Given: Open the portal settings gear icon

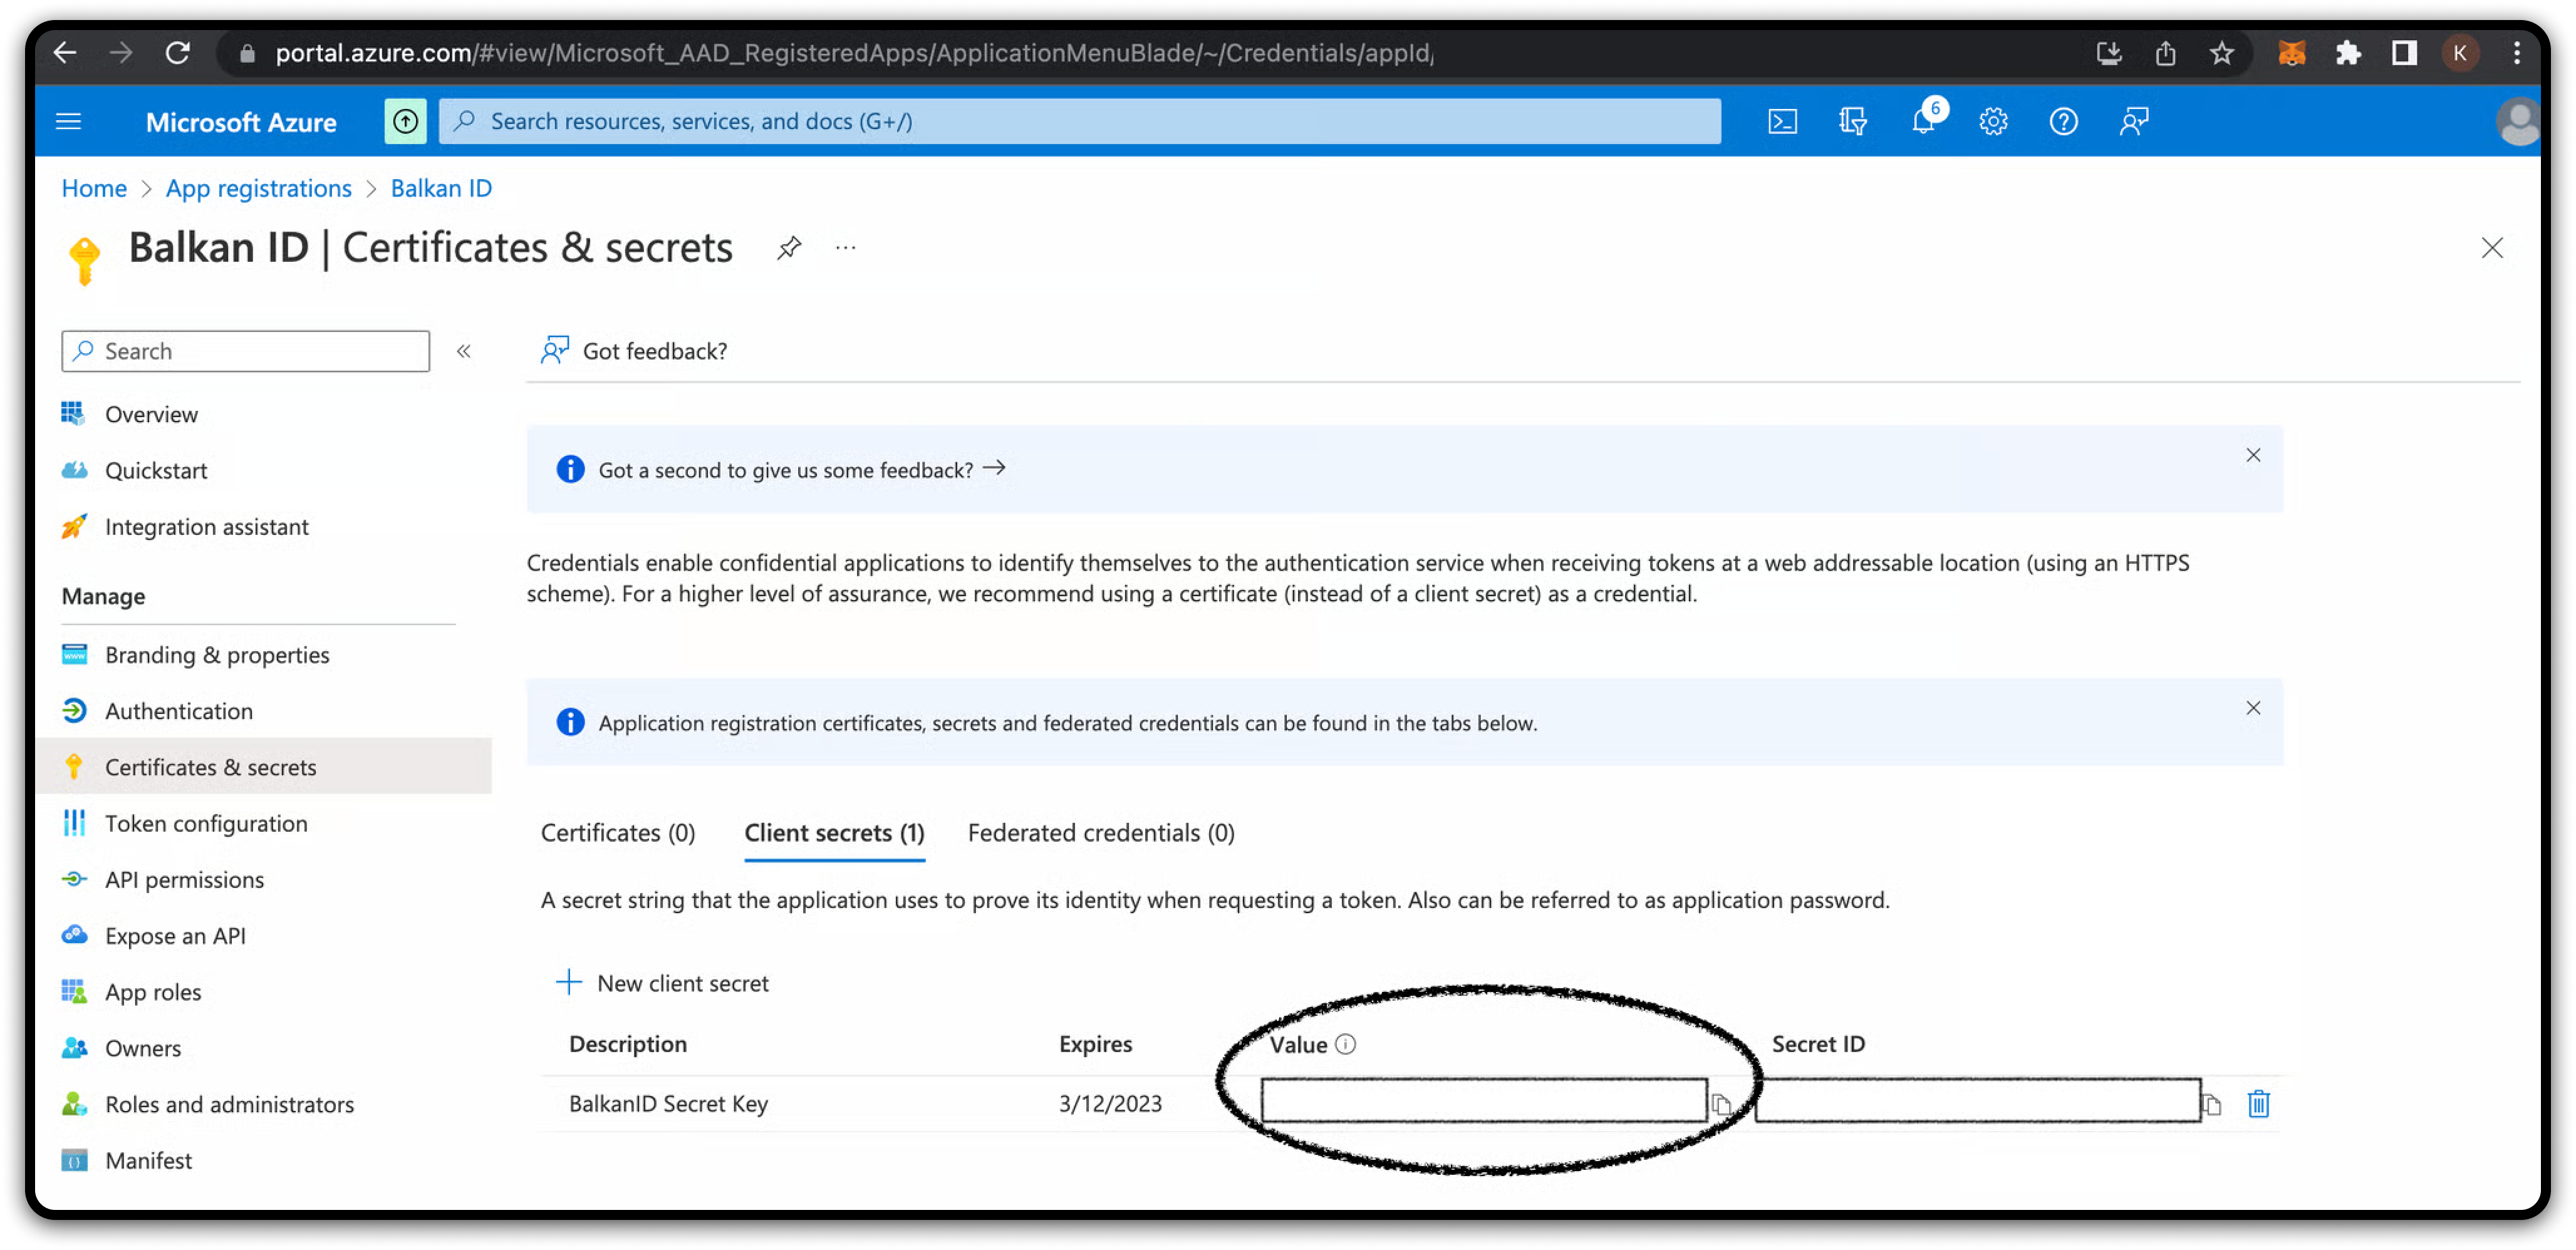Looking at the screenshot, I should [1993, 122].
